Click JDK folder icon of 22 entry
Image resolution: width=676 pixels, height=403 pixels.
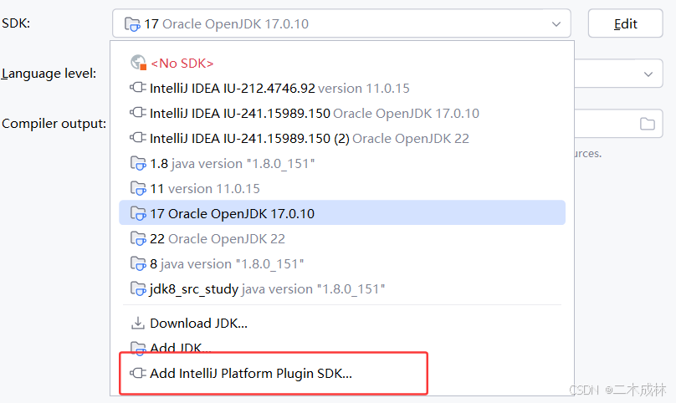click(138, 239)
